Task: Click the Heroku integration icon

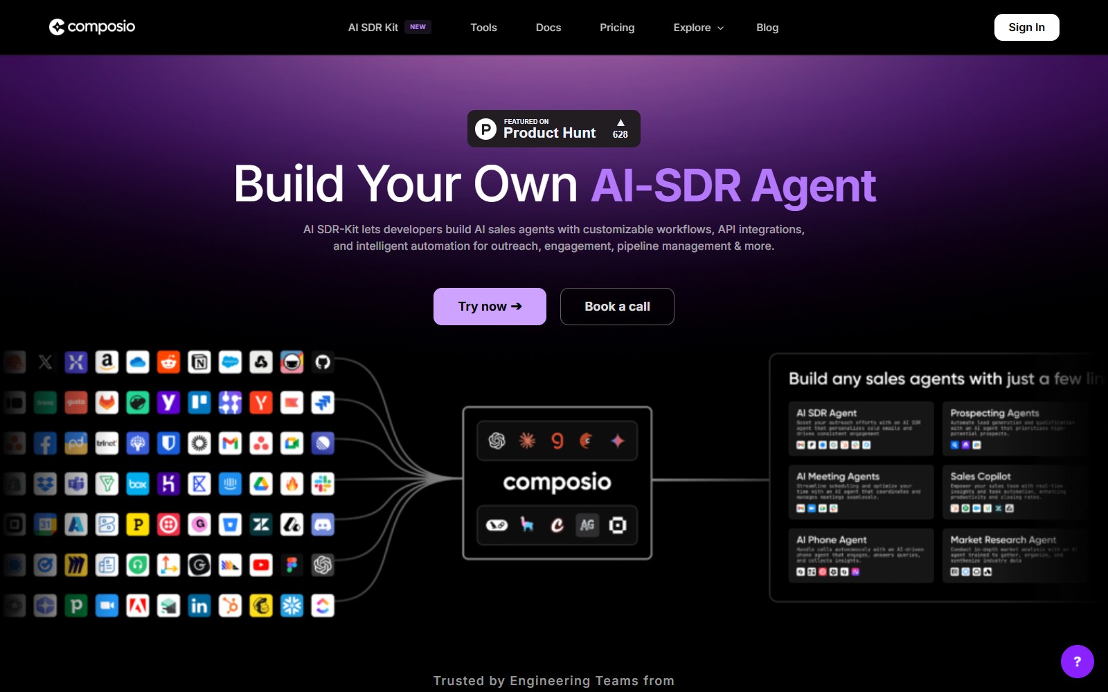Action: pos(168,484)
